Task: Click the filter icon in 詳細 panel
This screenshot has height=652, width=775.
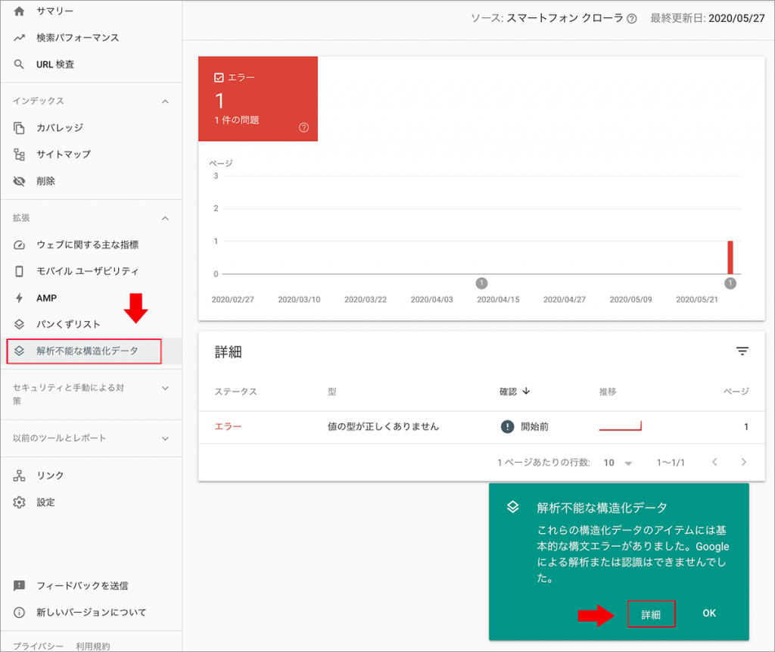Action: click(742, 351)
